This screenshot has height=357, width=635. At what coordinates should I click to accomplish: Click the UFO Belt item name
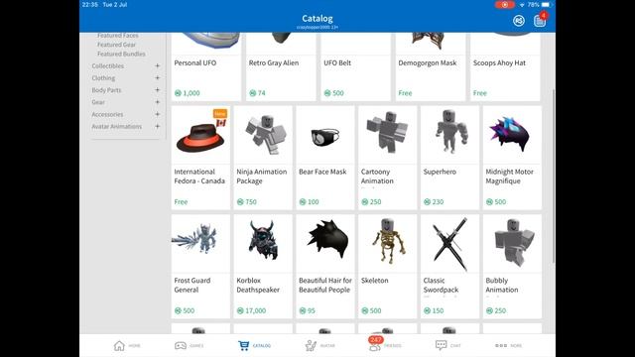[337, 62]
